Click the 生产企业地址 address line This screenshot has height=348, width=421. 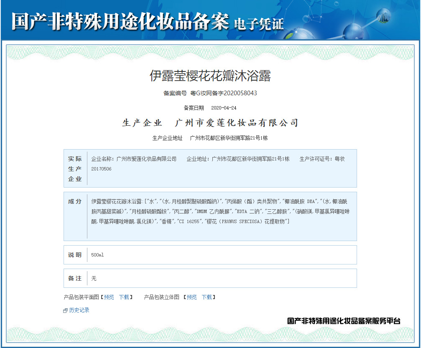210,138
